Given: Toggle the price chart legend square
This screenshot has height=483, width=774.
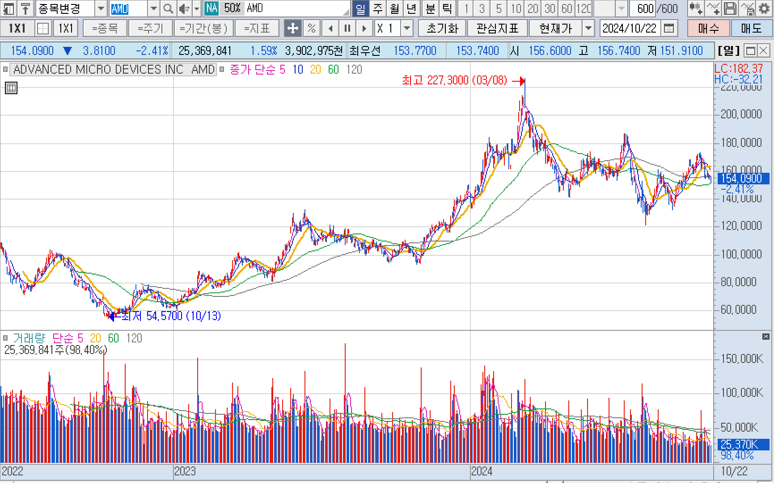Looking at the screenshot, I should coord(5,70).
